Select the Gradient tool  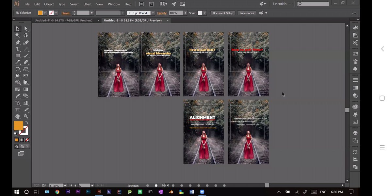pos(26,89)
